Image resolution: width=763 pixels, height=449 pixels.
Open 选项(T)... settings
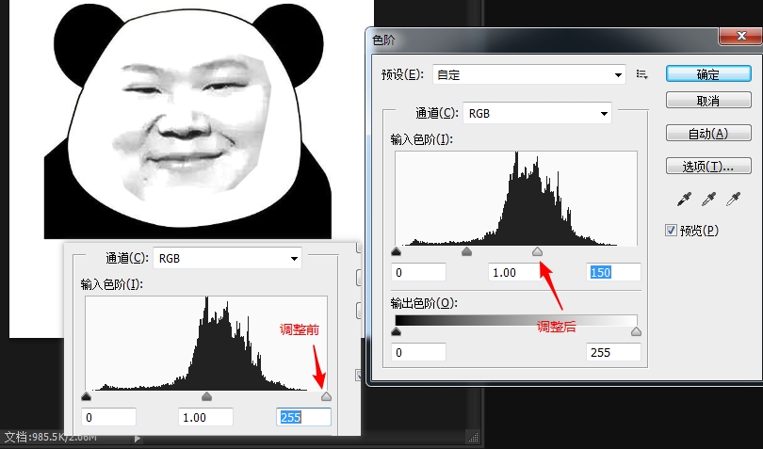tap(708, 167)
